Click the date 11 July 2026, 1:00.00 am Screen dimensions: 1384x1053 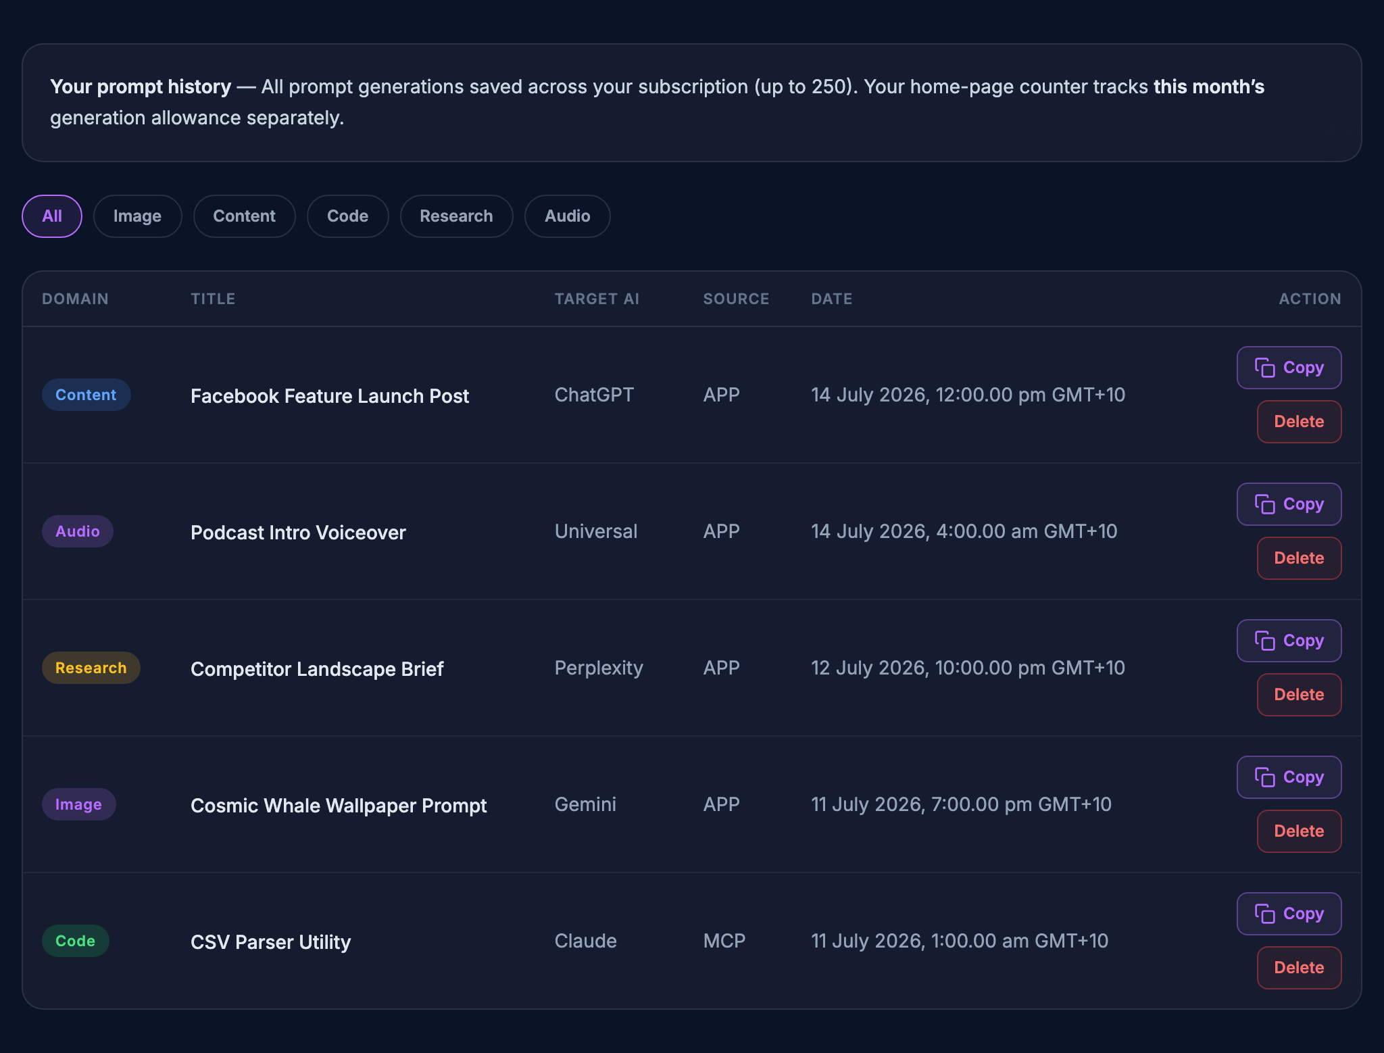click(960, 941)
